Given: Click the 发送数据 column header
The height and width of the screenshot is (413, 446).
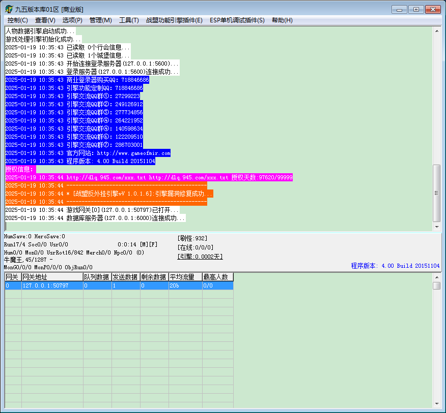Looking at the screenshot, I should 126,277.
